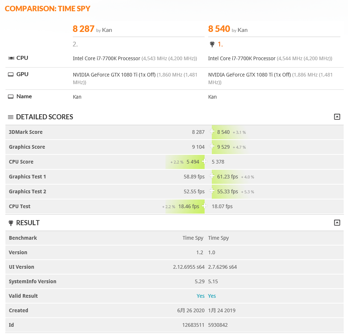Select the 4,543 MHz CPU entry text
Image resolution: width=348 pixels, height=334 pixels.
click(x=135, y=58)
